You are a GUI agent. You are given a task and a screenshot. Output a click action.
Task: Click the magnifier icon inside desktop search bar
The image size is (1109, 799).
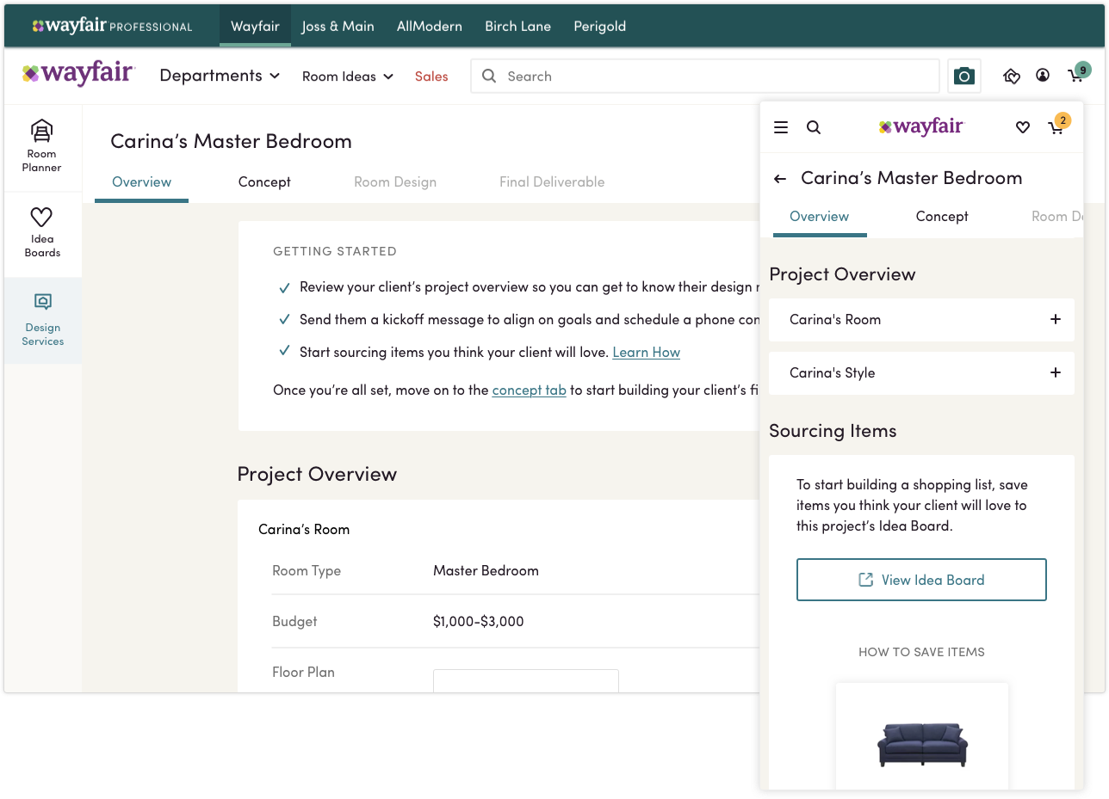click(489, 76)
